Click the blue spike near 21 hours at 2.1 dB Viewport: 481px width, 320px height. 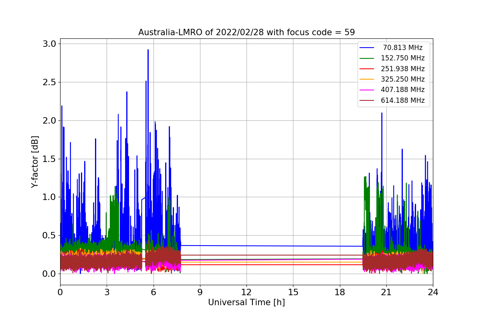382,114
